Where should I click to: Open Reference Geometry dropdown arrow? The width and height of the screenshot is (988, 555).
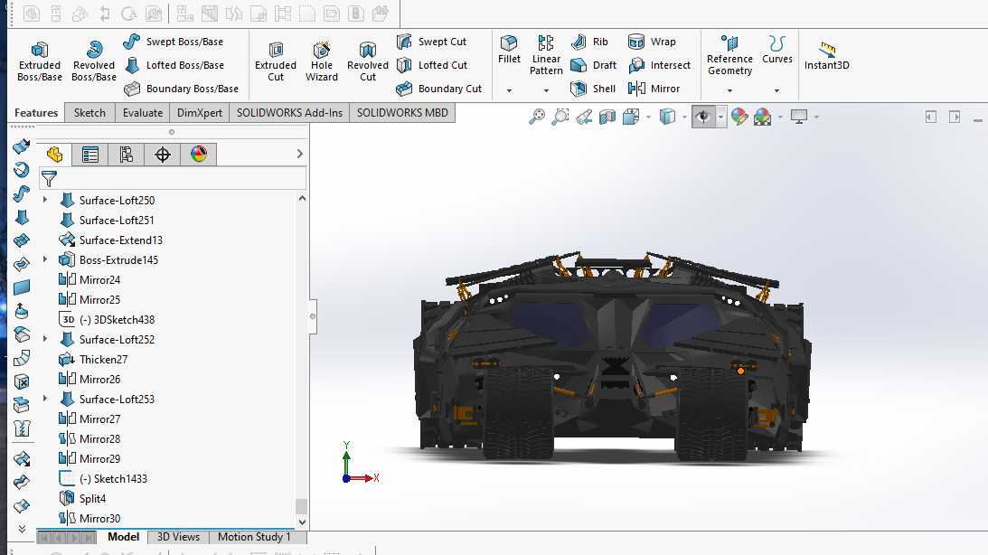729,90
